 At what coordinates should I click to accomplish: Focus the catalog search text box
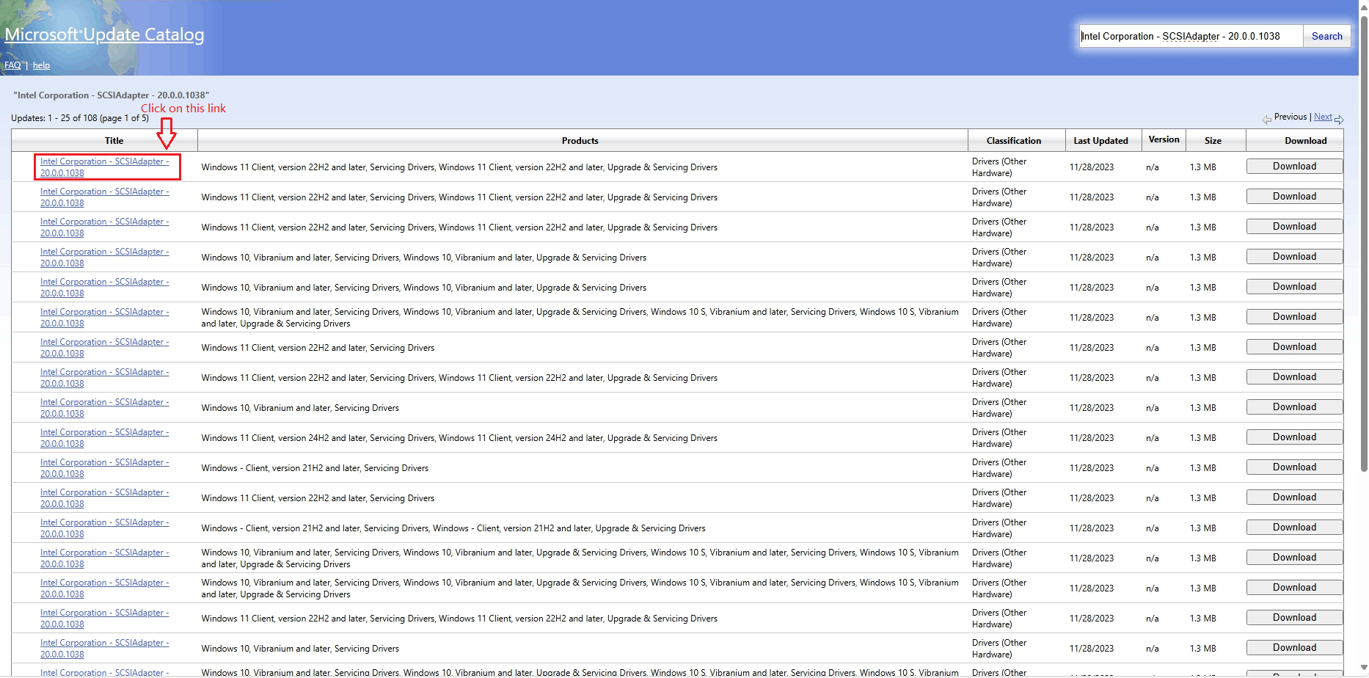pyautogui.click(x=1191, y=36)
